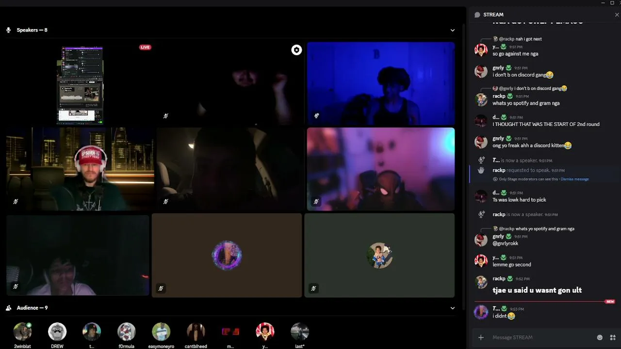Jump to replied message "@rackp nah i got next"
The height and width of the screenshot is (349, 621).
(x=520, y=39)
